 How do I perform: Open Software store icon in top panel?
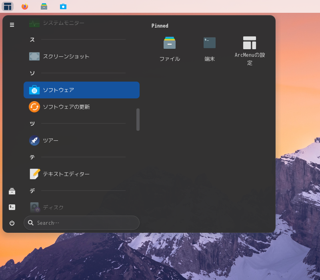pyautogui.click(x=63, y=6)
